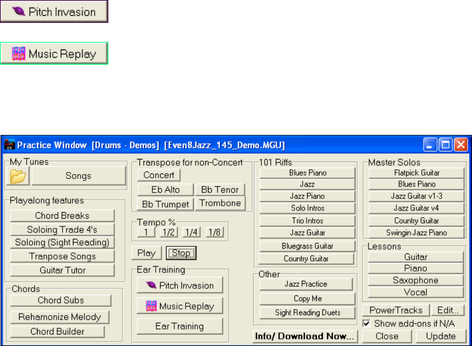Set tempo to 1/4 speed
472x346 pixels.
coord(192,232)
